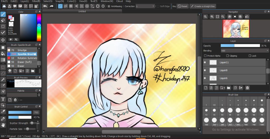Open the cloud icon in top toolbar

click(4, 6)
